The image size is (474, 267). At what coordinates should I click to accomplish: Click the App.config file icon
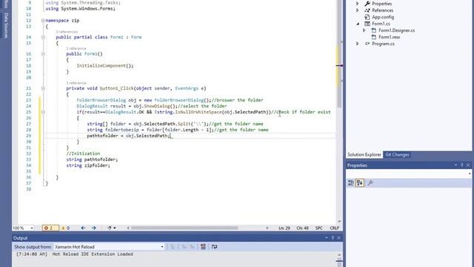367,17
